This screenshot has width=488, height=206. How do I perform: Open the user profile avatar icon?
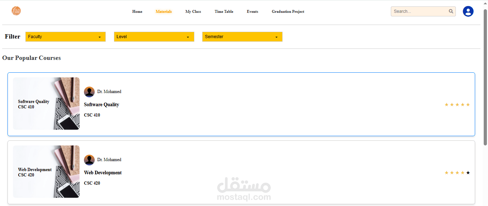click(x=468, y=11)
